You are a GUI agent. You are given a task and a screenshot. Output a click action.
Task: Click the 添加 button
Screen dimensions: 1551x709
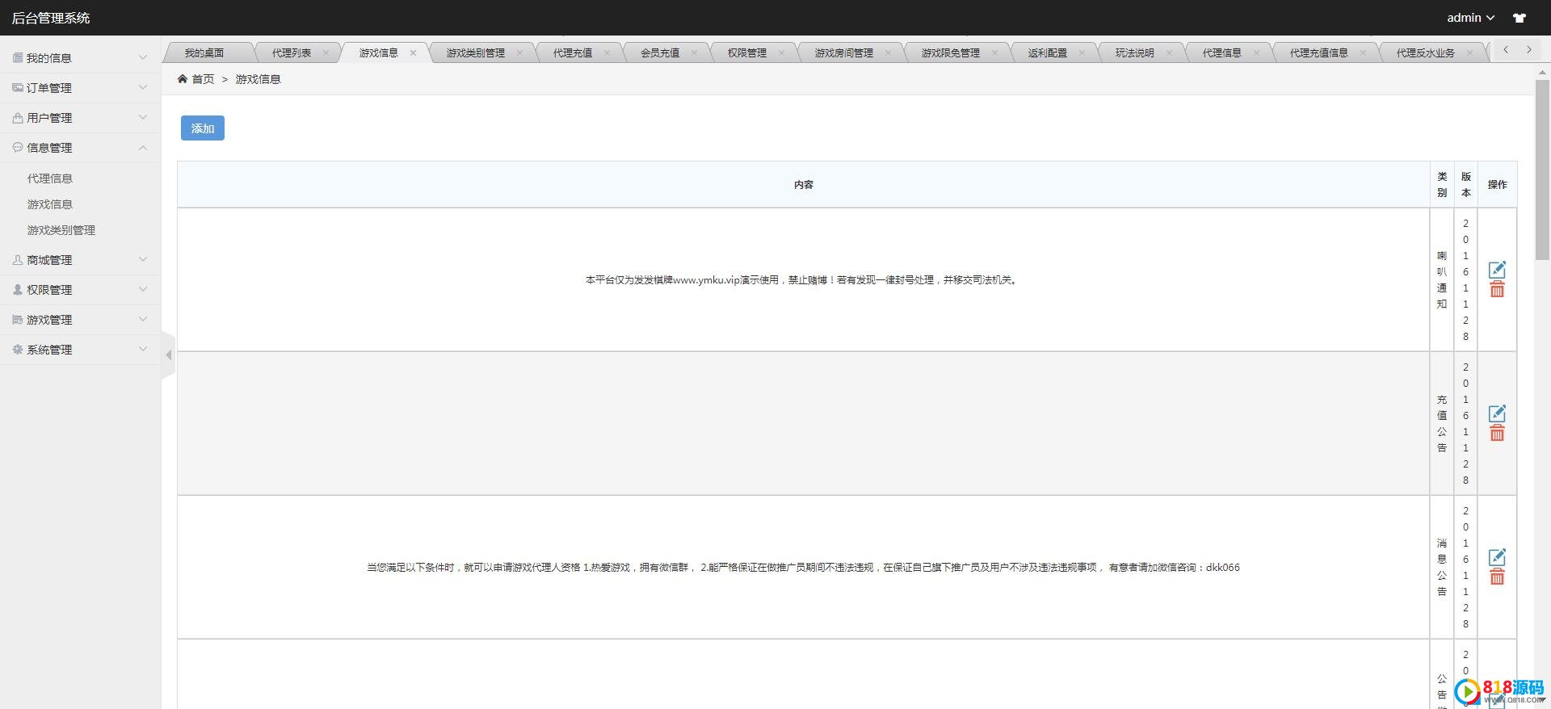pos(202,128)
